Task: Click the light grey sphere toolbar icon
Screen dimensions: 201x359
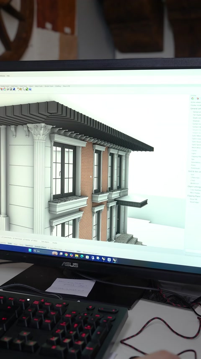Action: point(8,89)
